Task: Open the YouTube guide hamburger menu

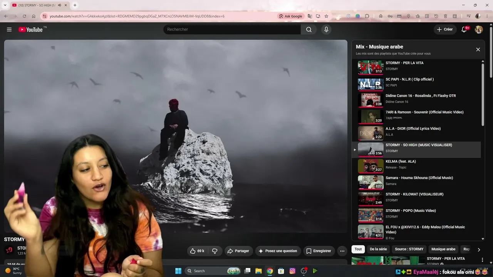Action: 9,30
